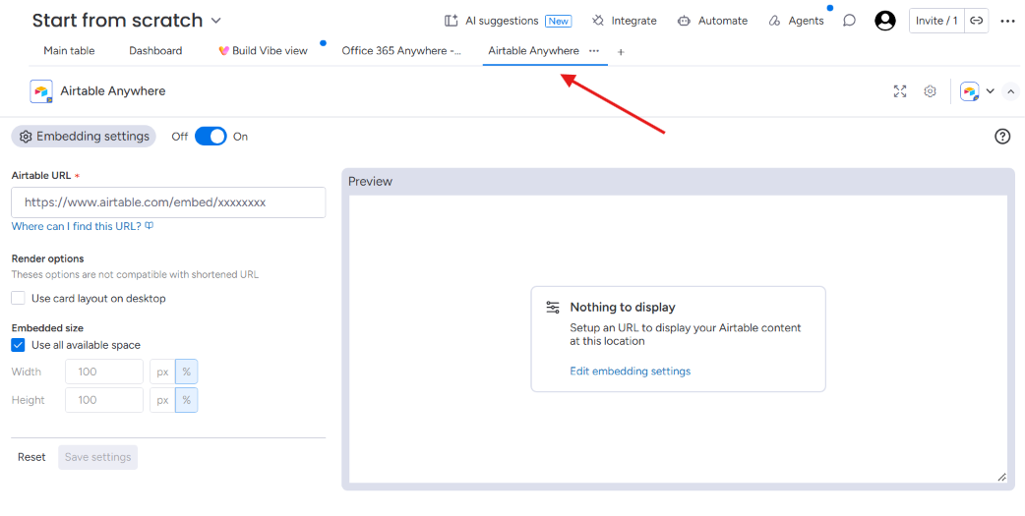Enter fullscreen mode with expand icon
Screen dimensions: 1025x516
click(x=900, y=91)
